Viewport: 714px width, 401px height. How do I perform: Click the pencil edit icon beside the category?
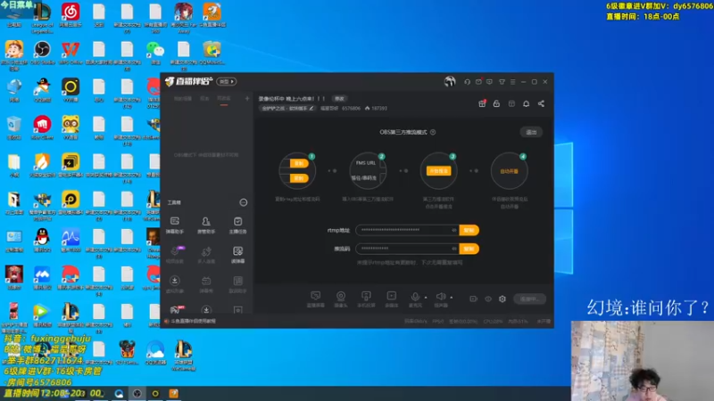(x=311, y=108)
